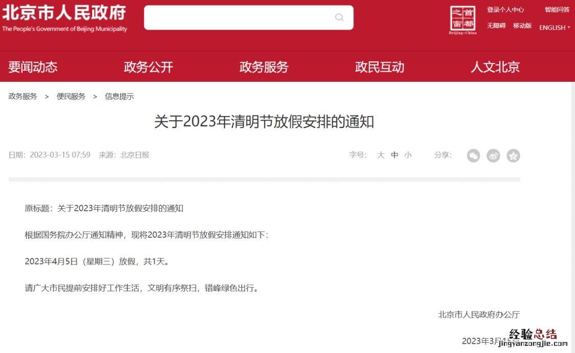Go to 政务服务 breadcrumb
The image size is (575, 353).
(23, 96)
